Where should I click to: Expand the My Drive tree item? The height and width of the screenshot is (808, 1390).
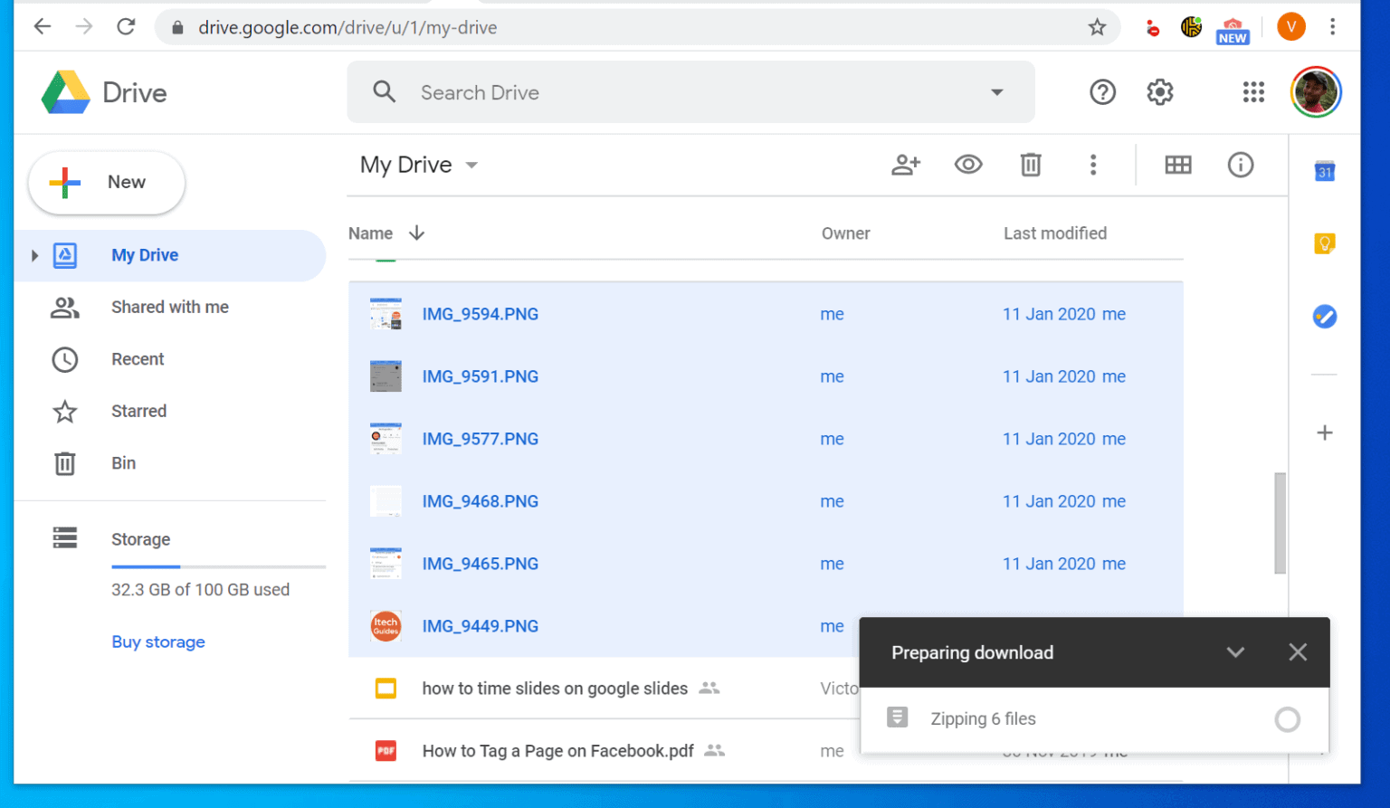pos(35,255)
